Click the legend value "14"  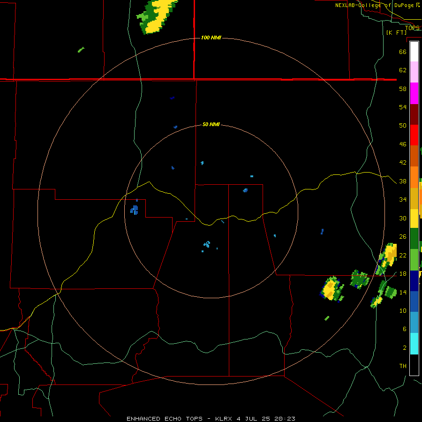pos(403,292)
